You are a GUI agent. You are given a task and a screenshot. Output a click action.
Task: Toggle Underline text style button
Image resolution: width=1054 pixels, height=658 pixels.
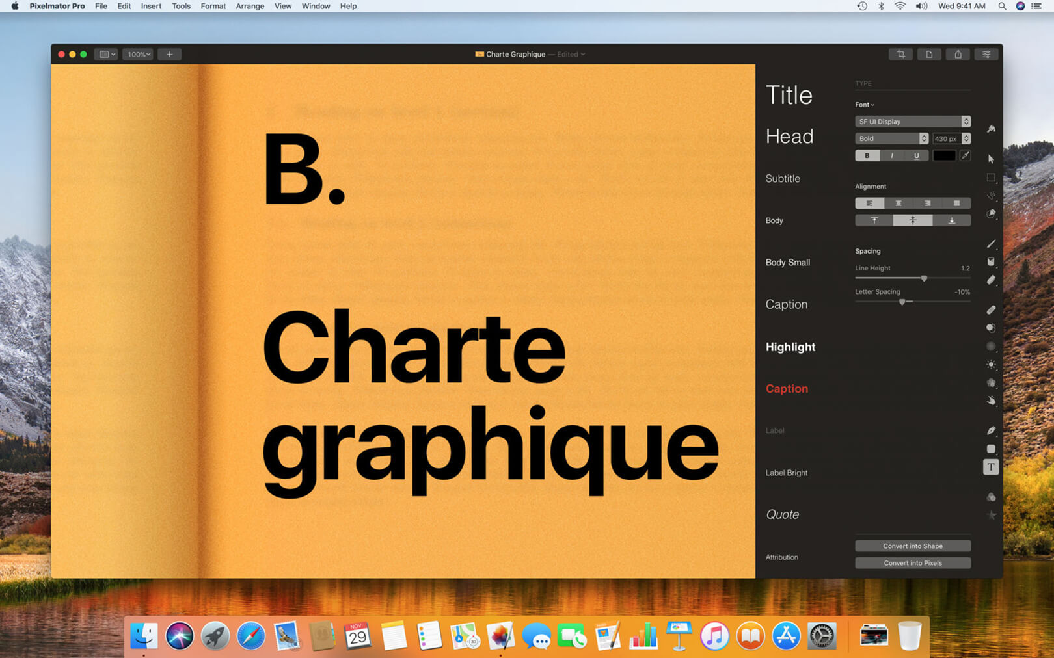(917, 155)
